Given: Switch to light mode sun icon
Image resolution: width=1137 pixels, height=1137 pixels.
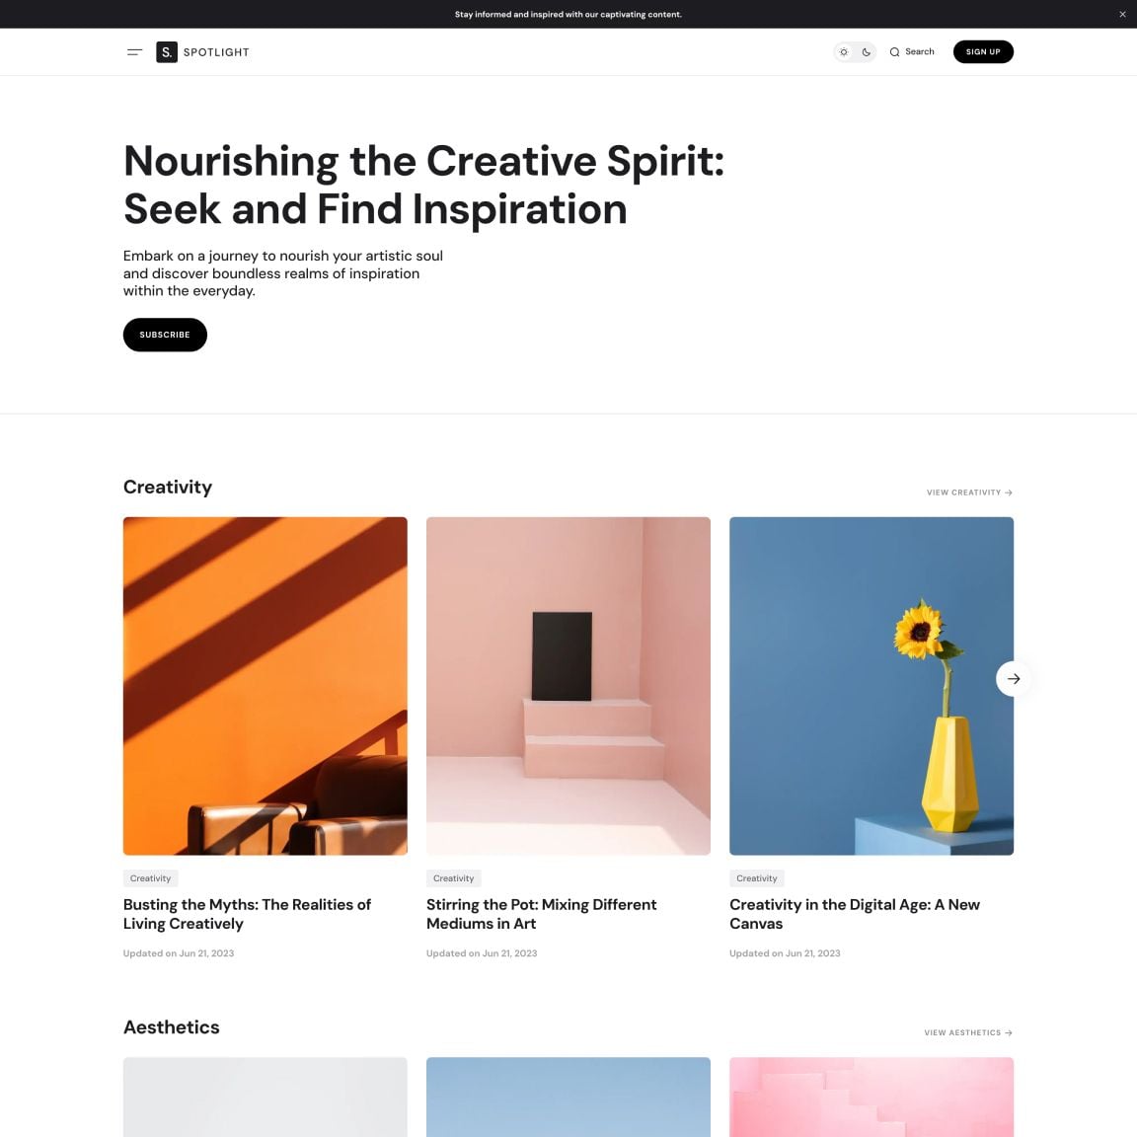Looking at the screenshot, I should (x=843, y=52).
